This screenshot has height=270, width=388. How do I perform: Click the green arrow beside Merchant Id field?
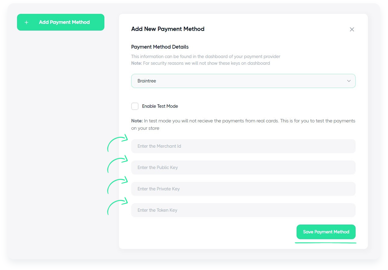(x=118, y=143)
